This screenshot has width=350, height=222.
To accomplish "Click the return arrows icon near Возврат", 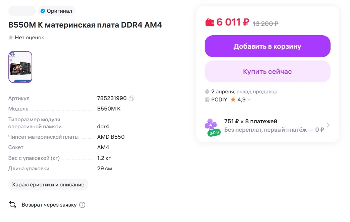I will coord(12,205).
